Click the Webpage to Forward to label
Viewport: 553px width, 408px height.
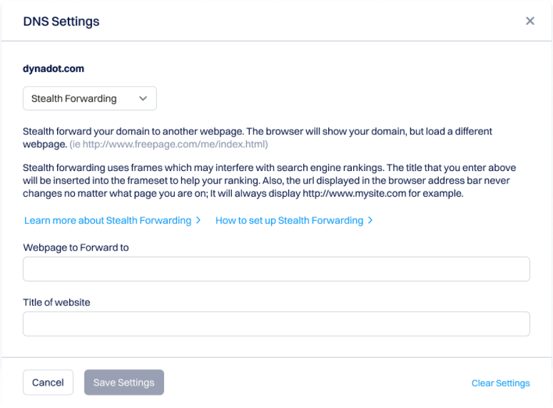(76, 247)
